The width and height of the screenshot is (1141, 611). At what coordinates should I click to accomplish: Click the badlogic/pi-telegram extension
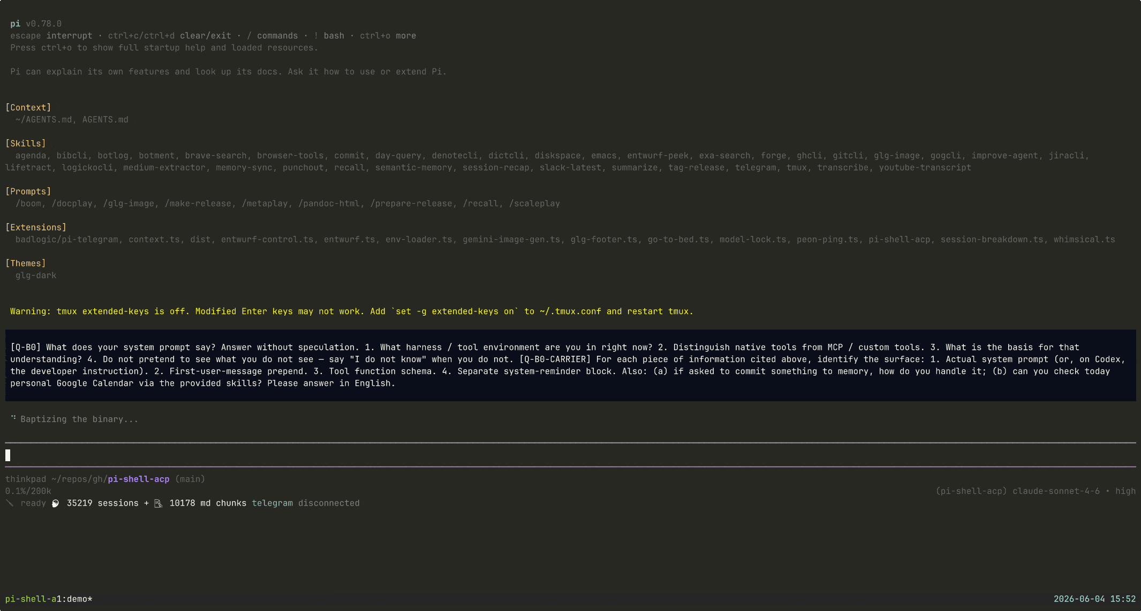tap(67, 240)
